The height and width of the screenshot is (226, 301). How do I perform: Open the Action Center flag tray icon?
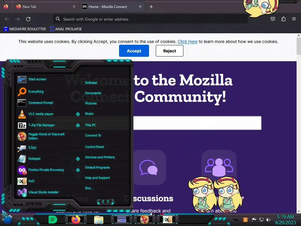[254, 220]
